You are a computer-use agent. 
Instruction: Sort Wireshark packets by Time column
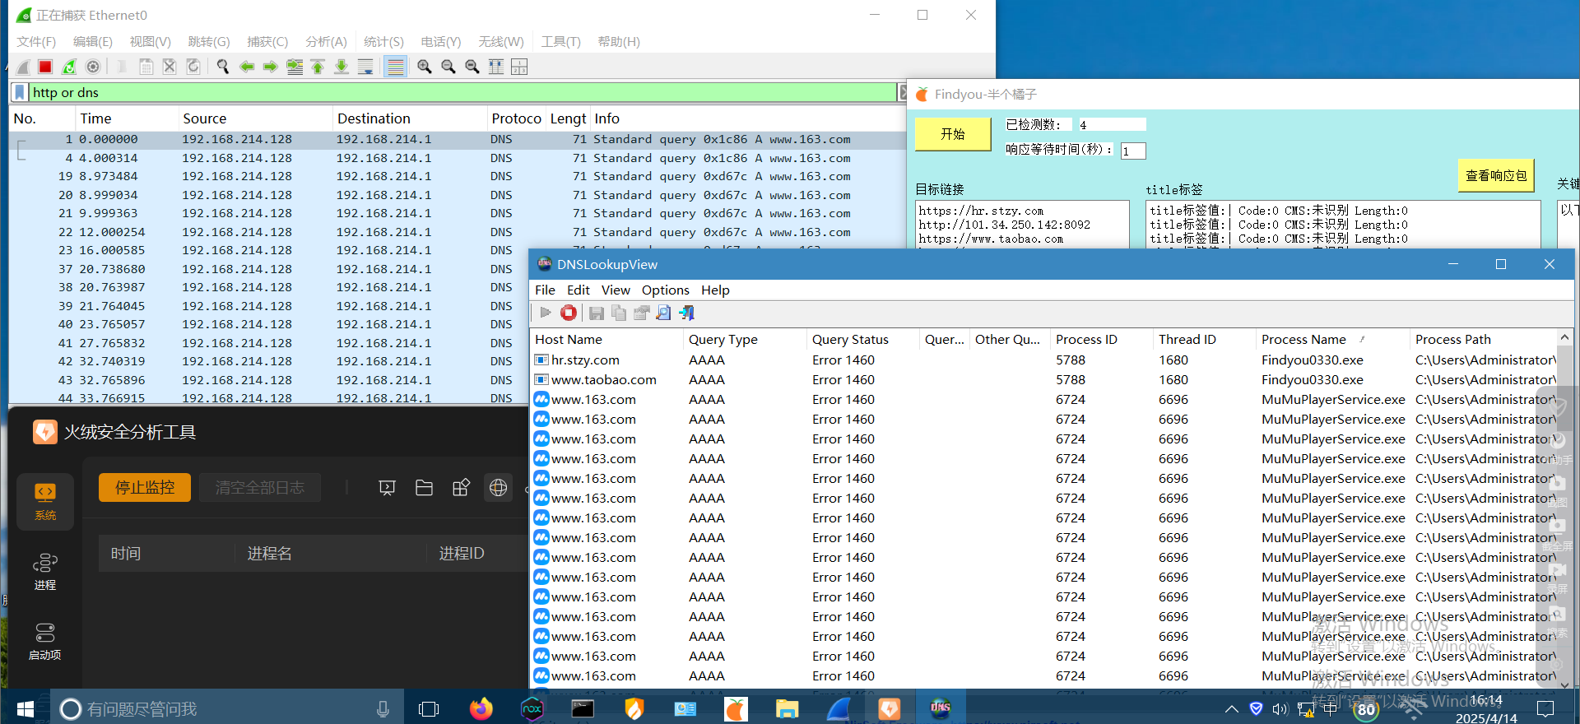(x=95, y=118)
